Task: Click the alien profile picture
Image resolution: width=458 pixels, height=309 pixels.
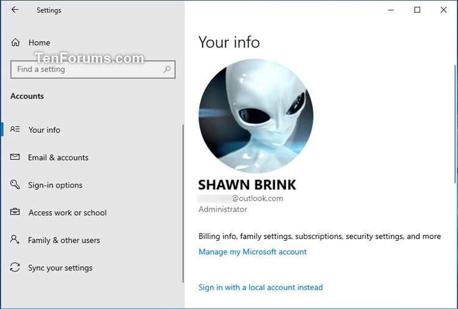Action: coord(256,116)
